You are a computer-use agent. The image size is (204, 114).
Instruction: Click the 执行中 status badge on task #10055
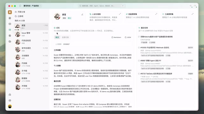pos(190,47)
